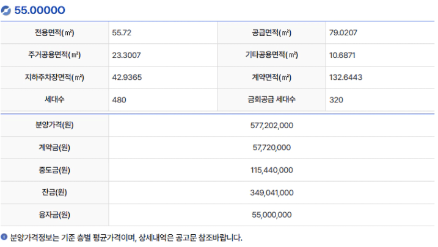Click the blue swirl icon beside 55.0000O
Viewport: 438px width, 247px height.
coord(5,11)
